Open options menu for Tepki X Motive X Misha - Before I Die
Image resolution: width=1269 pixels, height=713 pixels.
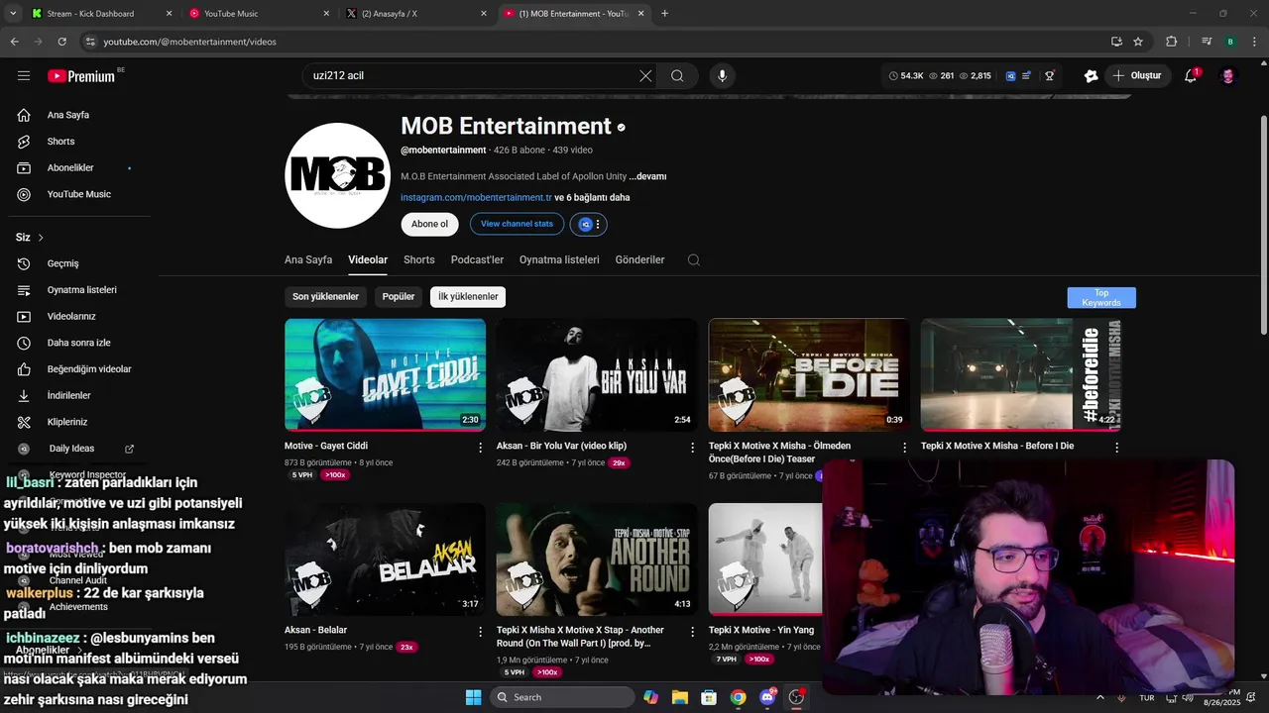pyautogui.click(x=1117, y=448)
